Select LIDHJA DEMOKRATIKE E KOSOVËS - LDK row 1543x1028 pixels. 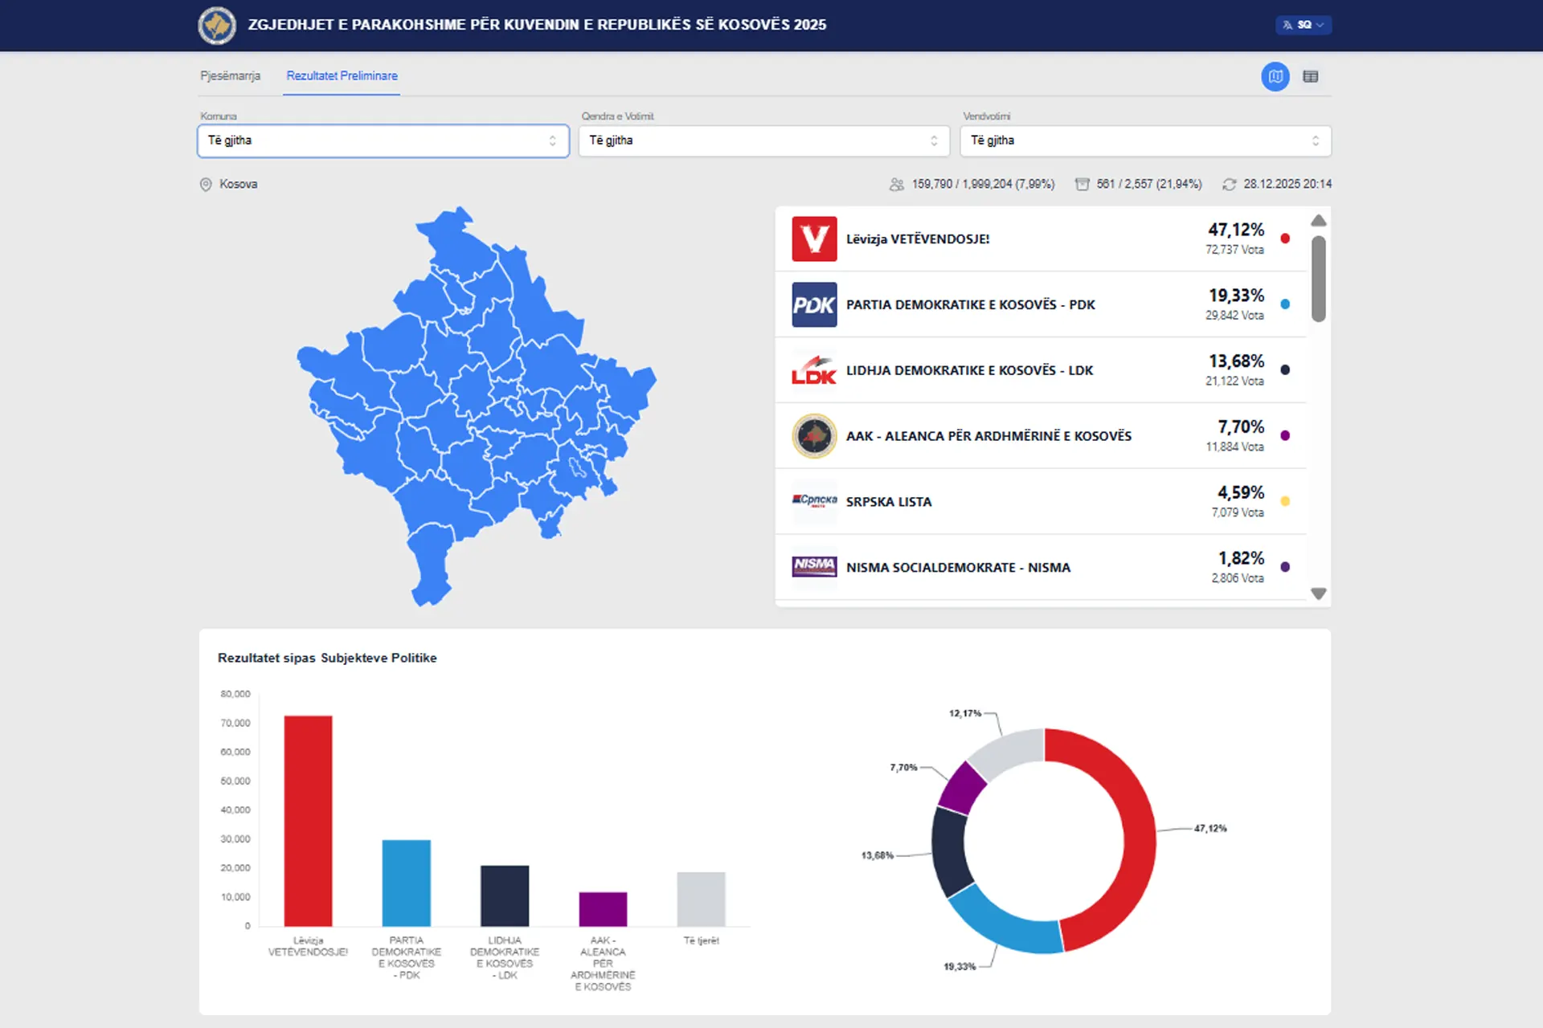coord(1041,370)
